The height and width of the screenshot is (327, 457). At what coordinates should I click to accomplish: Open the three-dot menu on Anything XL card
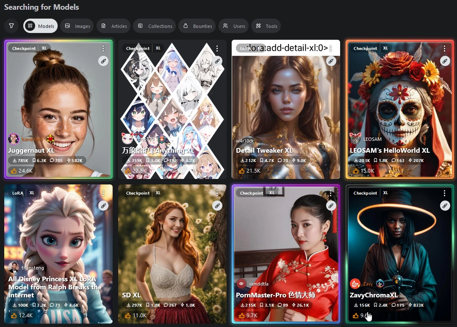[217, 48]
